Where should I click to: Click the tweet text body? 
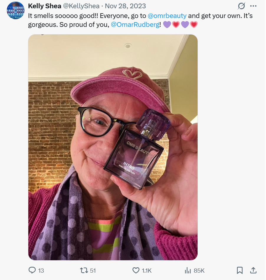coord(140,20)
